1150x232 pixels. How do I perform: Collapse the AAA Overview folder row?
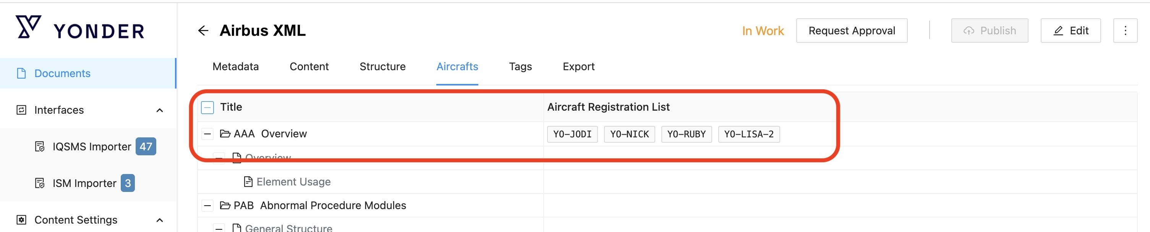(x=207, y=134)
